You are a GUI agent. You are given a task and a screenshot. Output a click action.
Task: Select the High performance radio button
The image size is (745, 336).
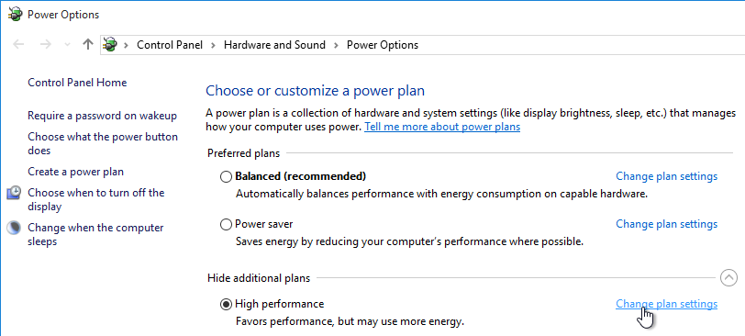point(226,304)
